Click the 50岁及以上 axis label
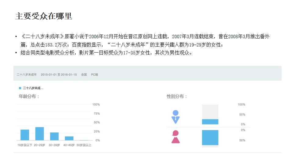 click(x=84, y=145)
